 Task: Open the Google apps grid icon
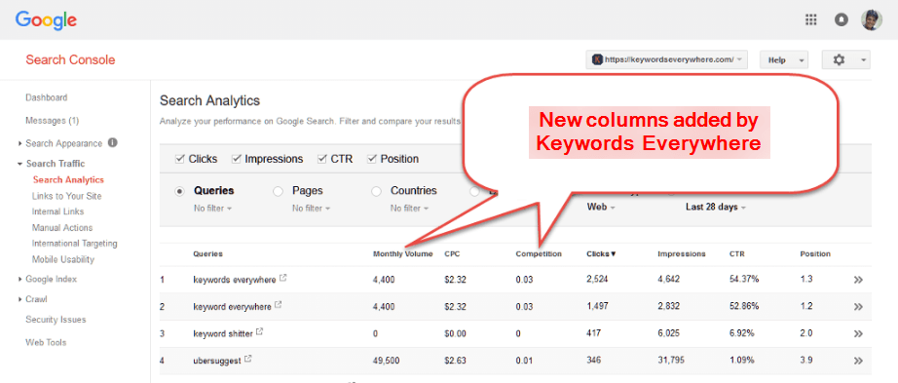tap(811, 19)
